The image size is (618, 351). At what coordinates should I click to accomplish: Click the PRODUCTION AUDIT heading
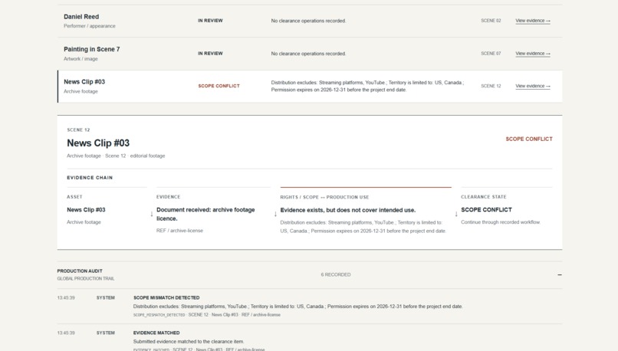pos(80,271)
